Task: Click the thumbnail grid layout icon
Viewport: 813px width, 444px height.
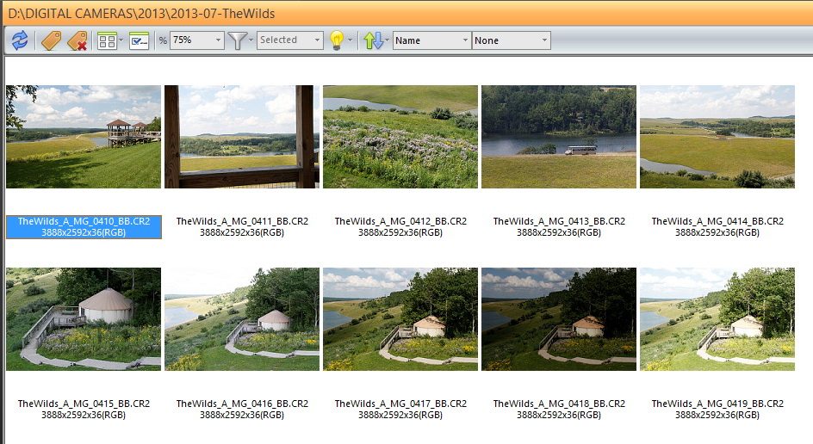Action: point(107,40)
